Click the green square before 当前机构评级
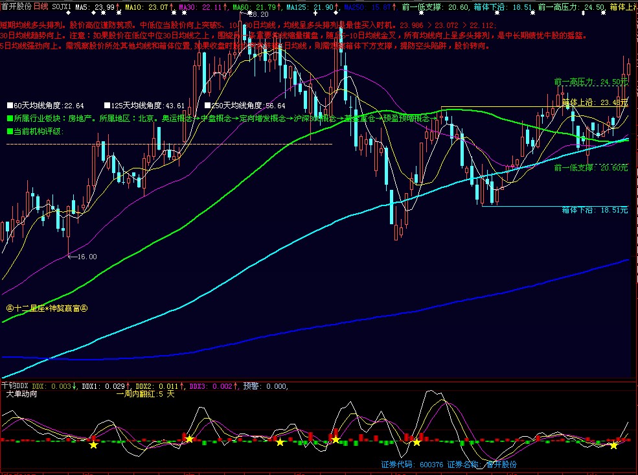This screenshot has width=638, height=475. tap(10, 132)
